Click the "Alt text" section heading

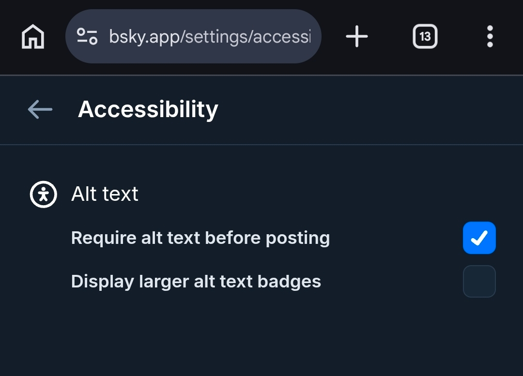pyautogui.click(x=105, y=195)
